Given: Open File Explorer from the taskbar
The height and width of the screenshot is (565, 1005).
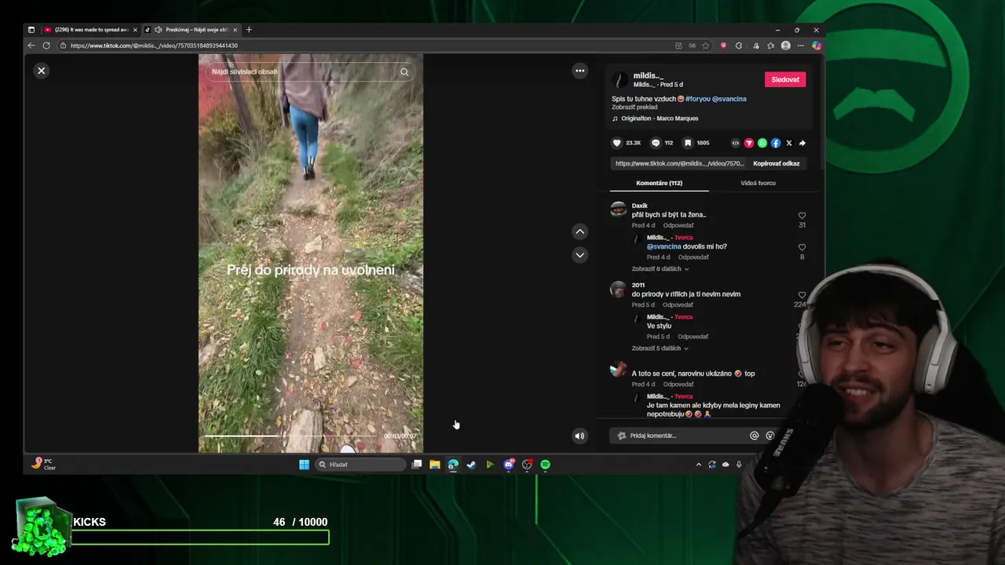Looking at the screenshot, I should click(434, 465).
